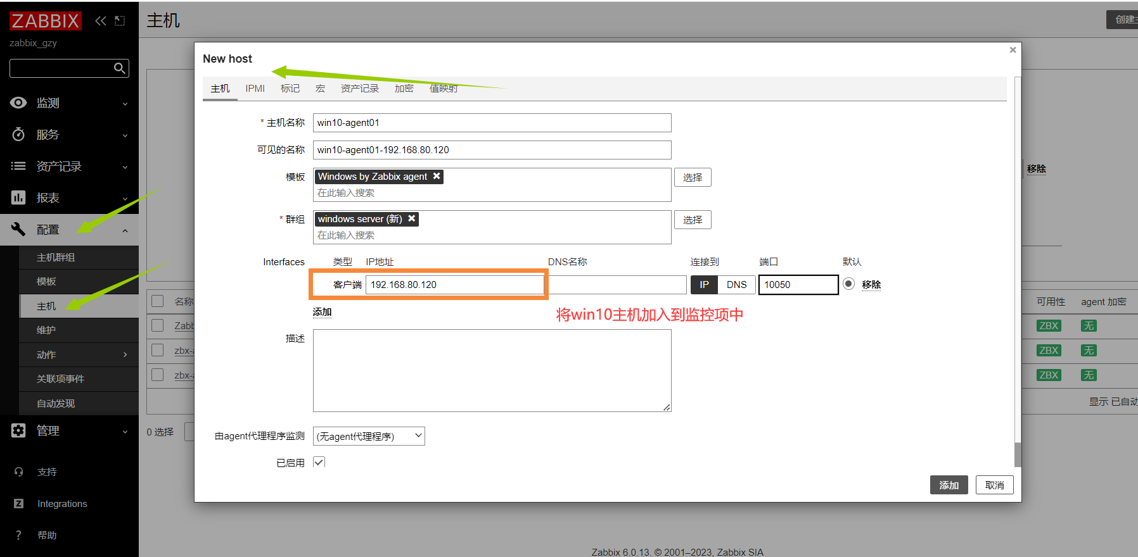This screenshot has width=1138, height=557.
Task: Click the 支持 headset icon
Action: [x=18, y=472]
